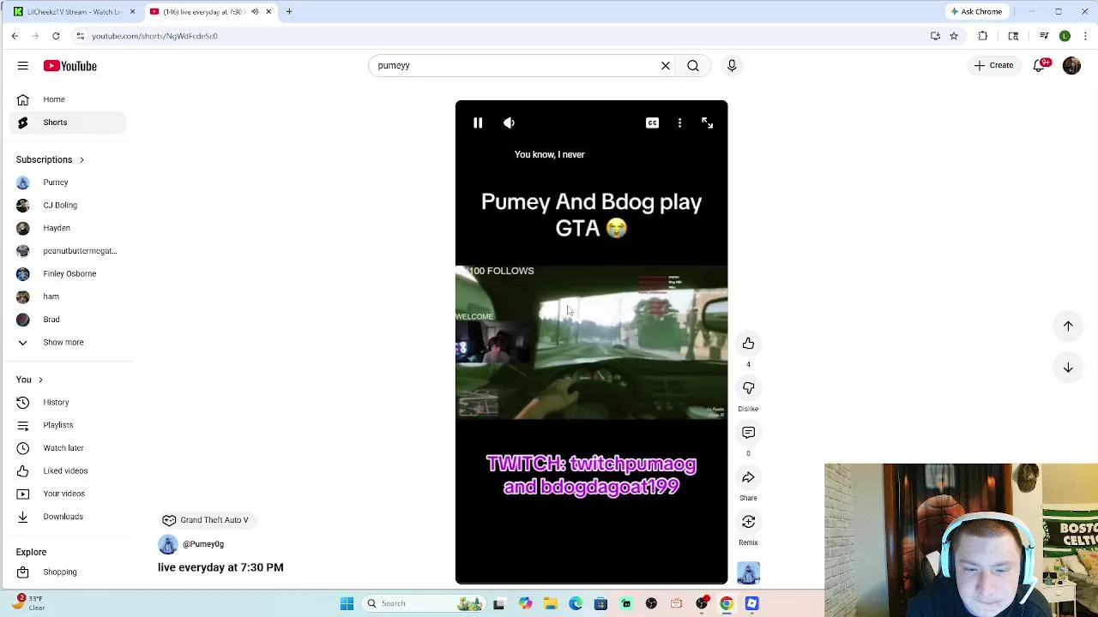This screenshot has width=1098, height=617.
Task: Open Home in the sidebar
Action: [x=69, y=99]
